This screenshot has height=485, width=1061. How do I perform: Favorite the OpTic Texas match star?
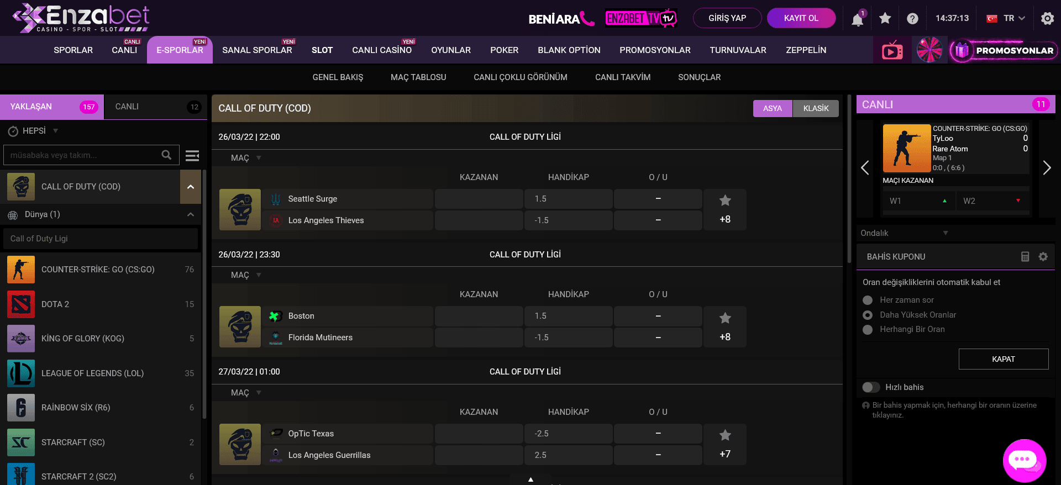(x=725, y=435)
